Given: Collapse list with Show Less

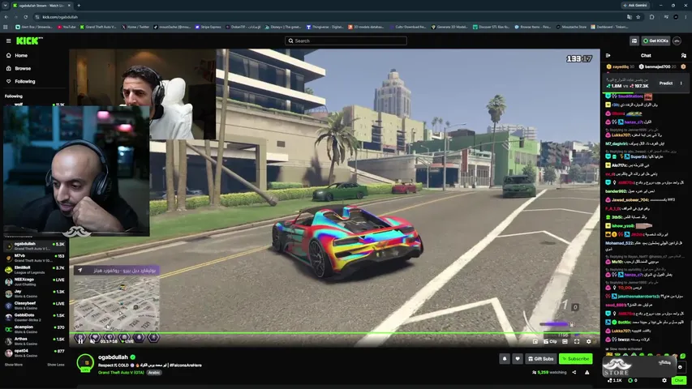Looking at the screenshot, I should (x=56, y=365).
